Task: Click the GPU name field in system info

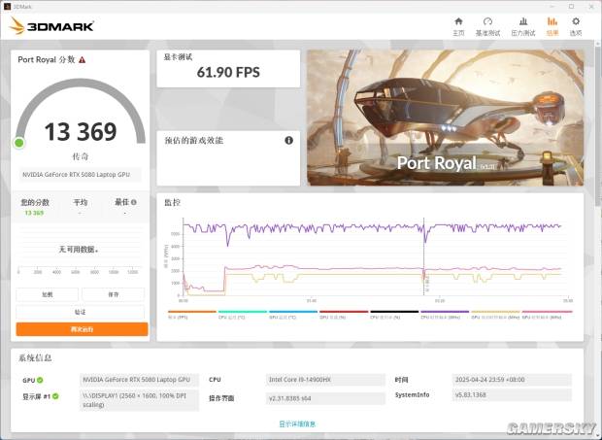Action: coord(139,380)
